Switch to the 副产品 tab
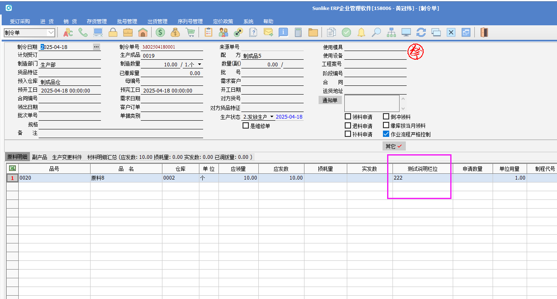 click(39, 157)
